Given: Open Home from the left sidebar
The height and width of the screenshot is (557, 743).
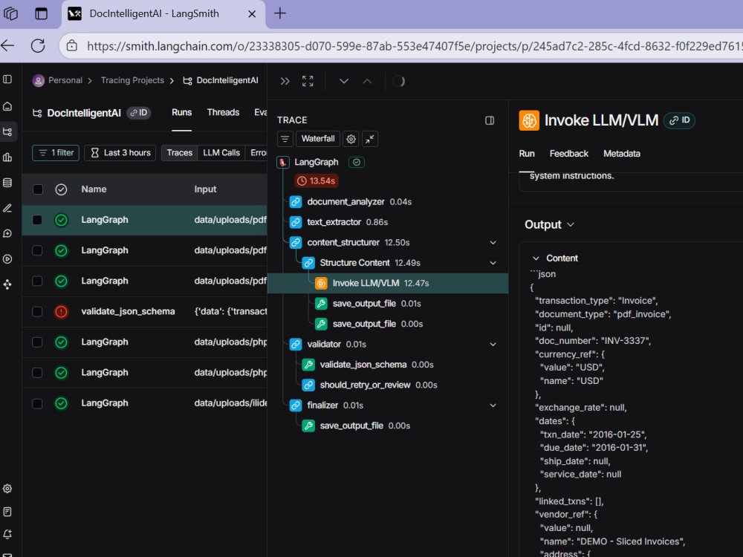Looking at the screenshot, I should [7, 106].
